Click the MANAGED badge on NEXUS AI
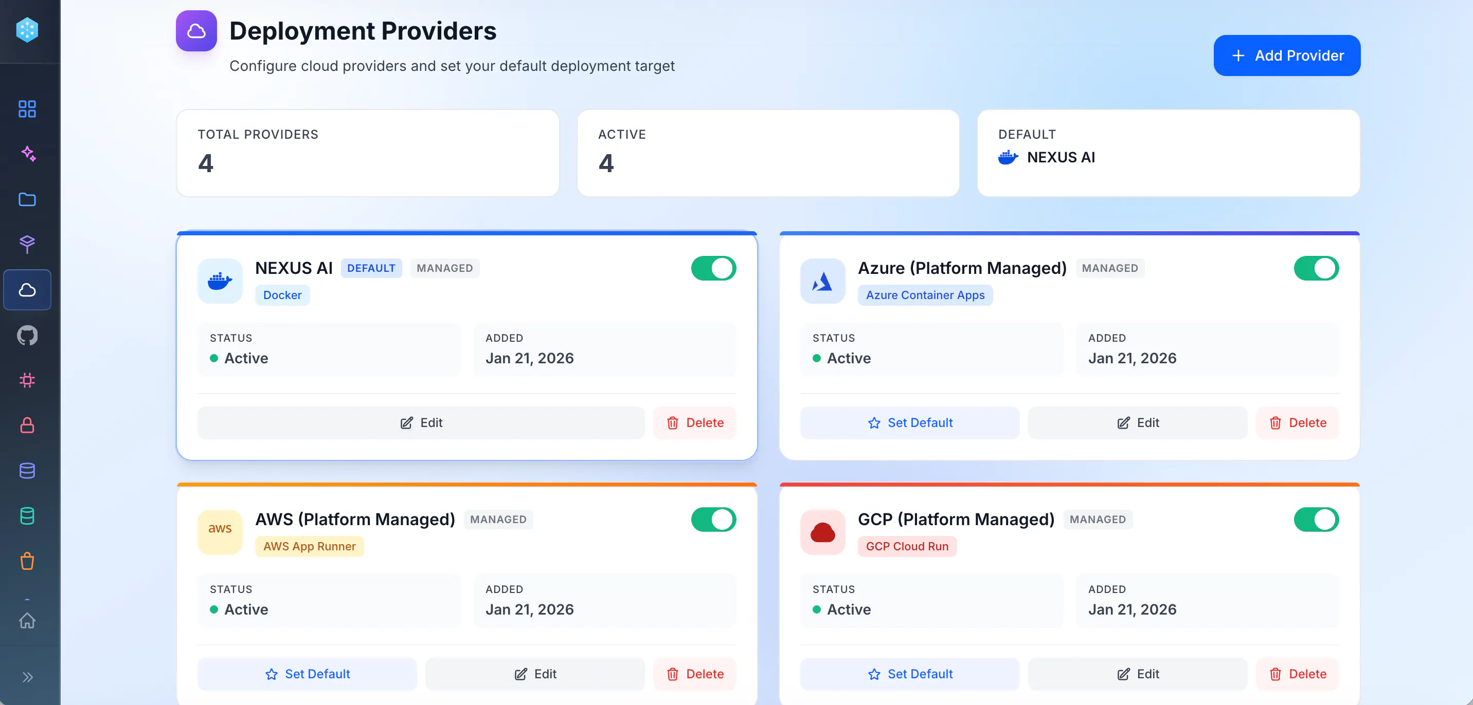Image resolution: width=1473 pixels, height=705 pixels. pos(445,269)
